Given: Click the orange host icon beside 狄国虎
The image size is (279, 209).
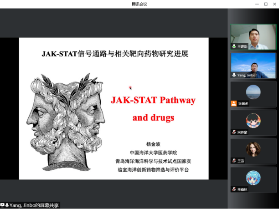Looking at the screenshot, I should pyautogui.click(x=234, y=103).
